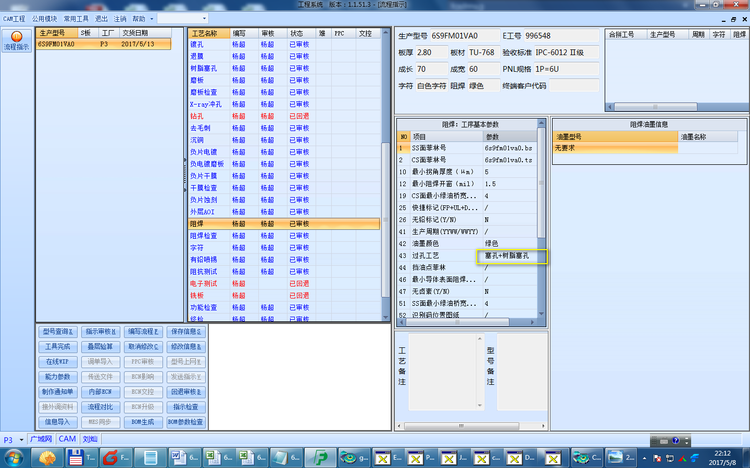Click inside the 工艺备注 text area
The width and height of the screenshot is (750, 468).
click(443, 372)
